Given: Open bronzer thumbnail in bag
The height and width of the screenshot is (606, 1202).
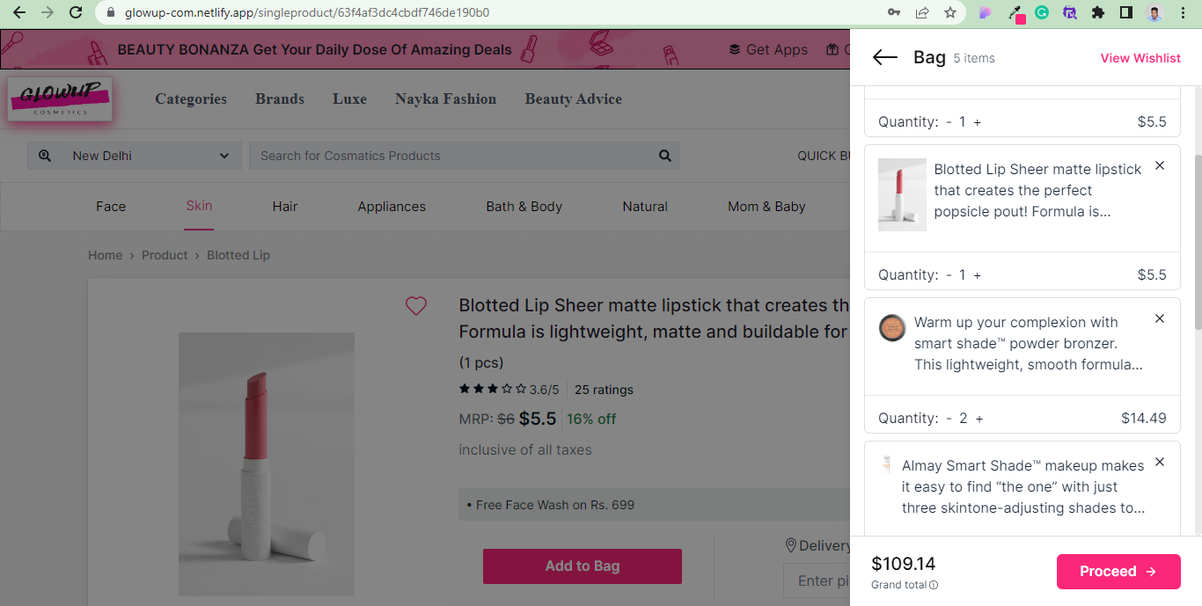Looking at the screenshot, I should 892,328.
